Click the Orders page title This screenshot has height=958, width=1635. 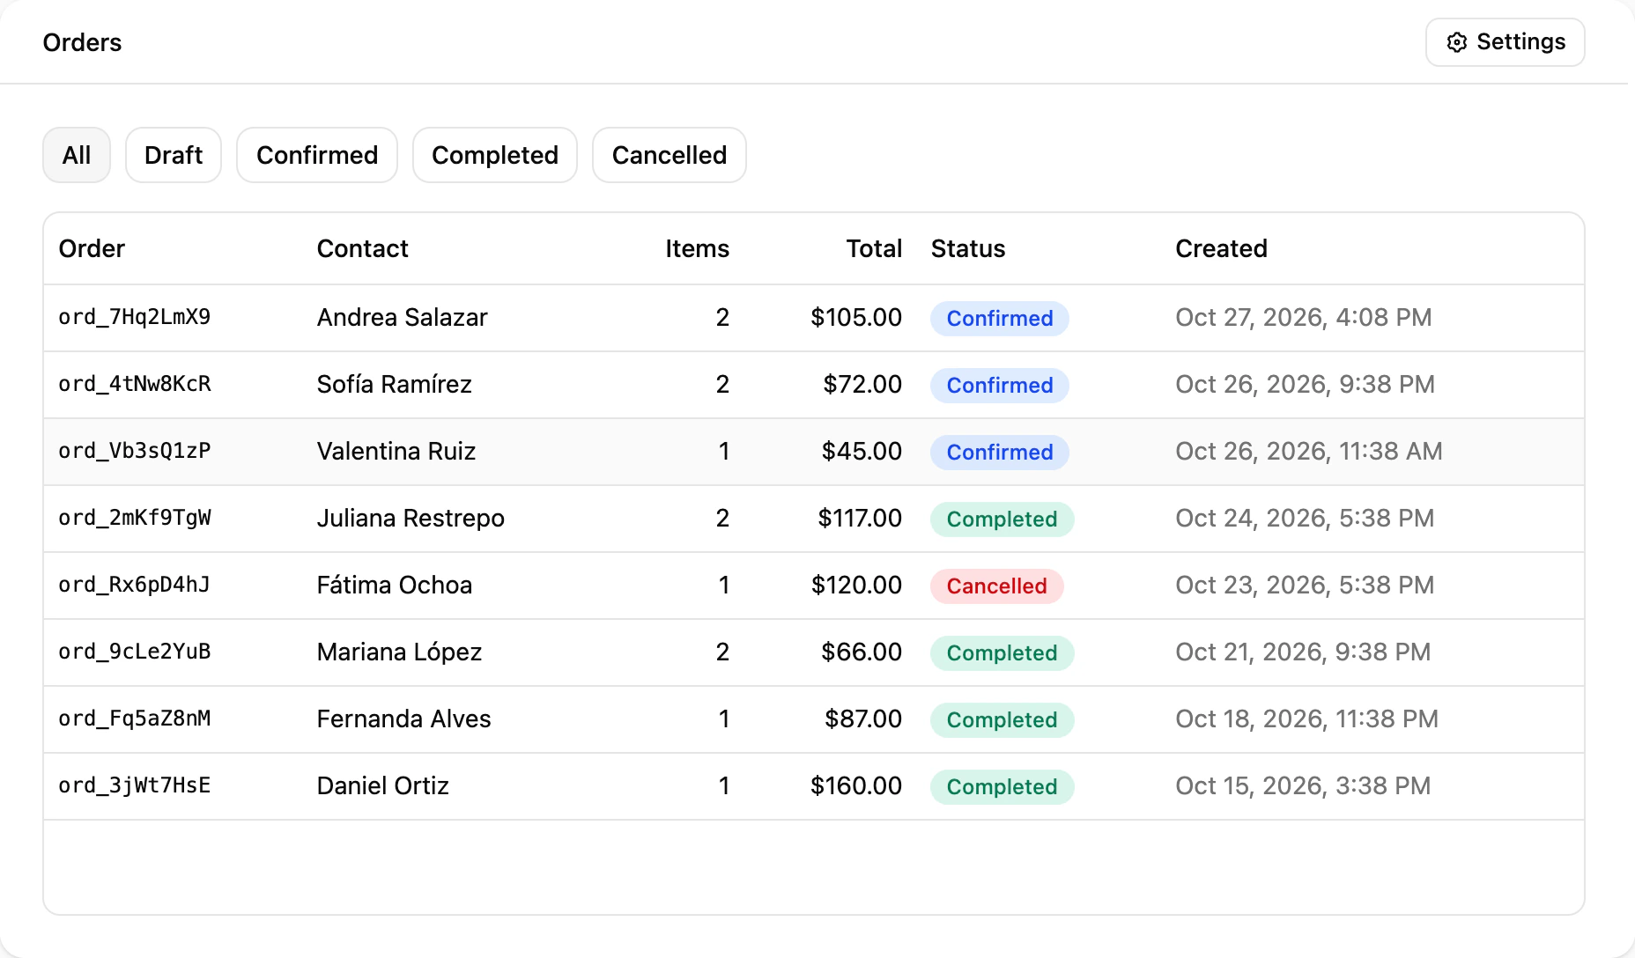point(82,42)
